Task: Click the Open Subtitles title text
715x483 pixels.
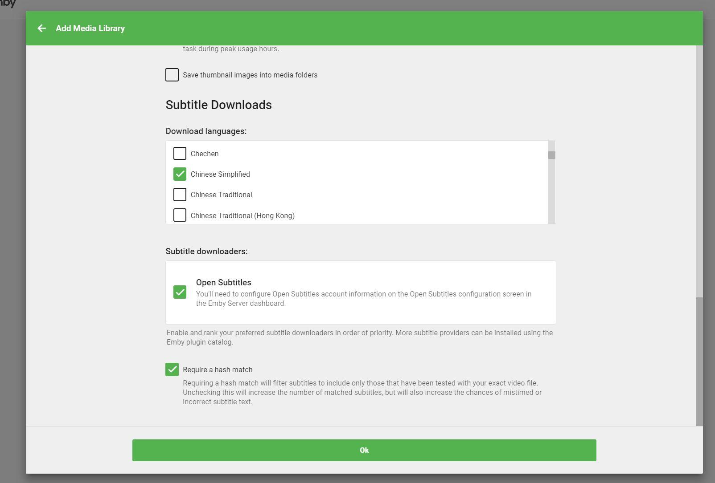Action: [223, 283]
